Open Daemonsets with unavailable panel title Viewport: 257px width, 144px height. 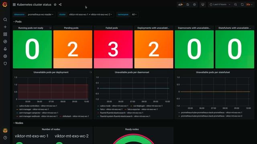point(194,28)
